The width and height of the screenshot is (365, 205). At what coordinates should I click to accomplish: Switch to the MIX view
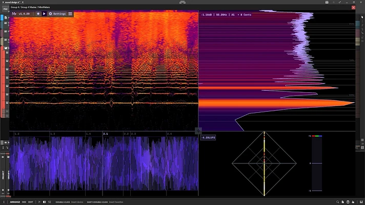pyautogui.click(x=24, y=202)
